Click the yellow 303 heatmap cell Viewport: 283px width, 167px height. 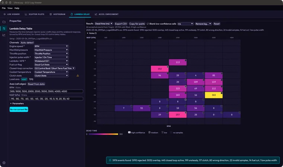pos(214,95)
